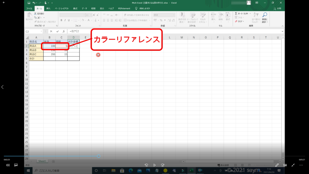Click the Undo arrow icon

pos(34,3)
